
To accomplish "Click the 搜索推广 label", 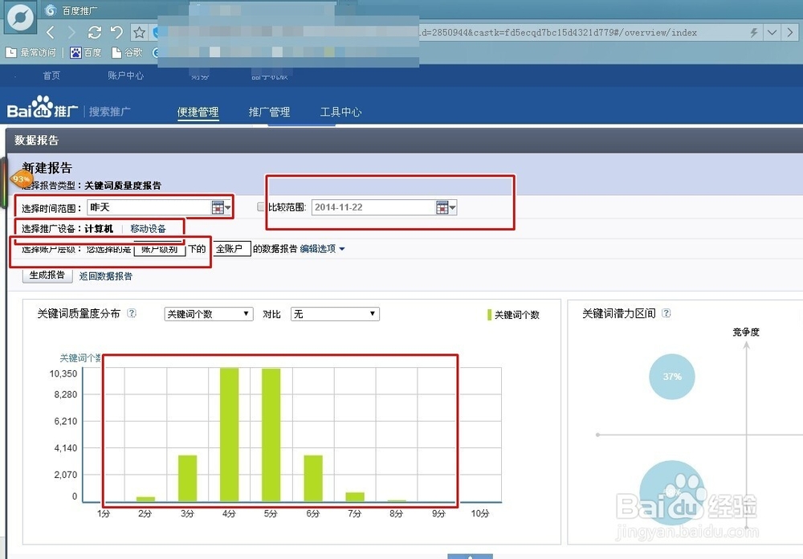I will coord(109,111).
